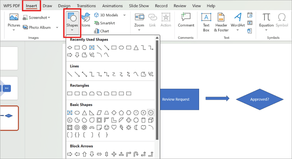Add a new Comment
The image size is (292, 159).
[186, 20]
